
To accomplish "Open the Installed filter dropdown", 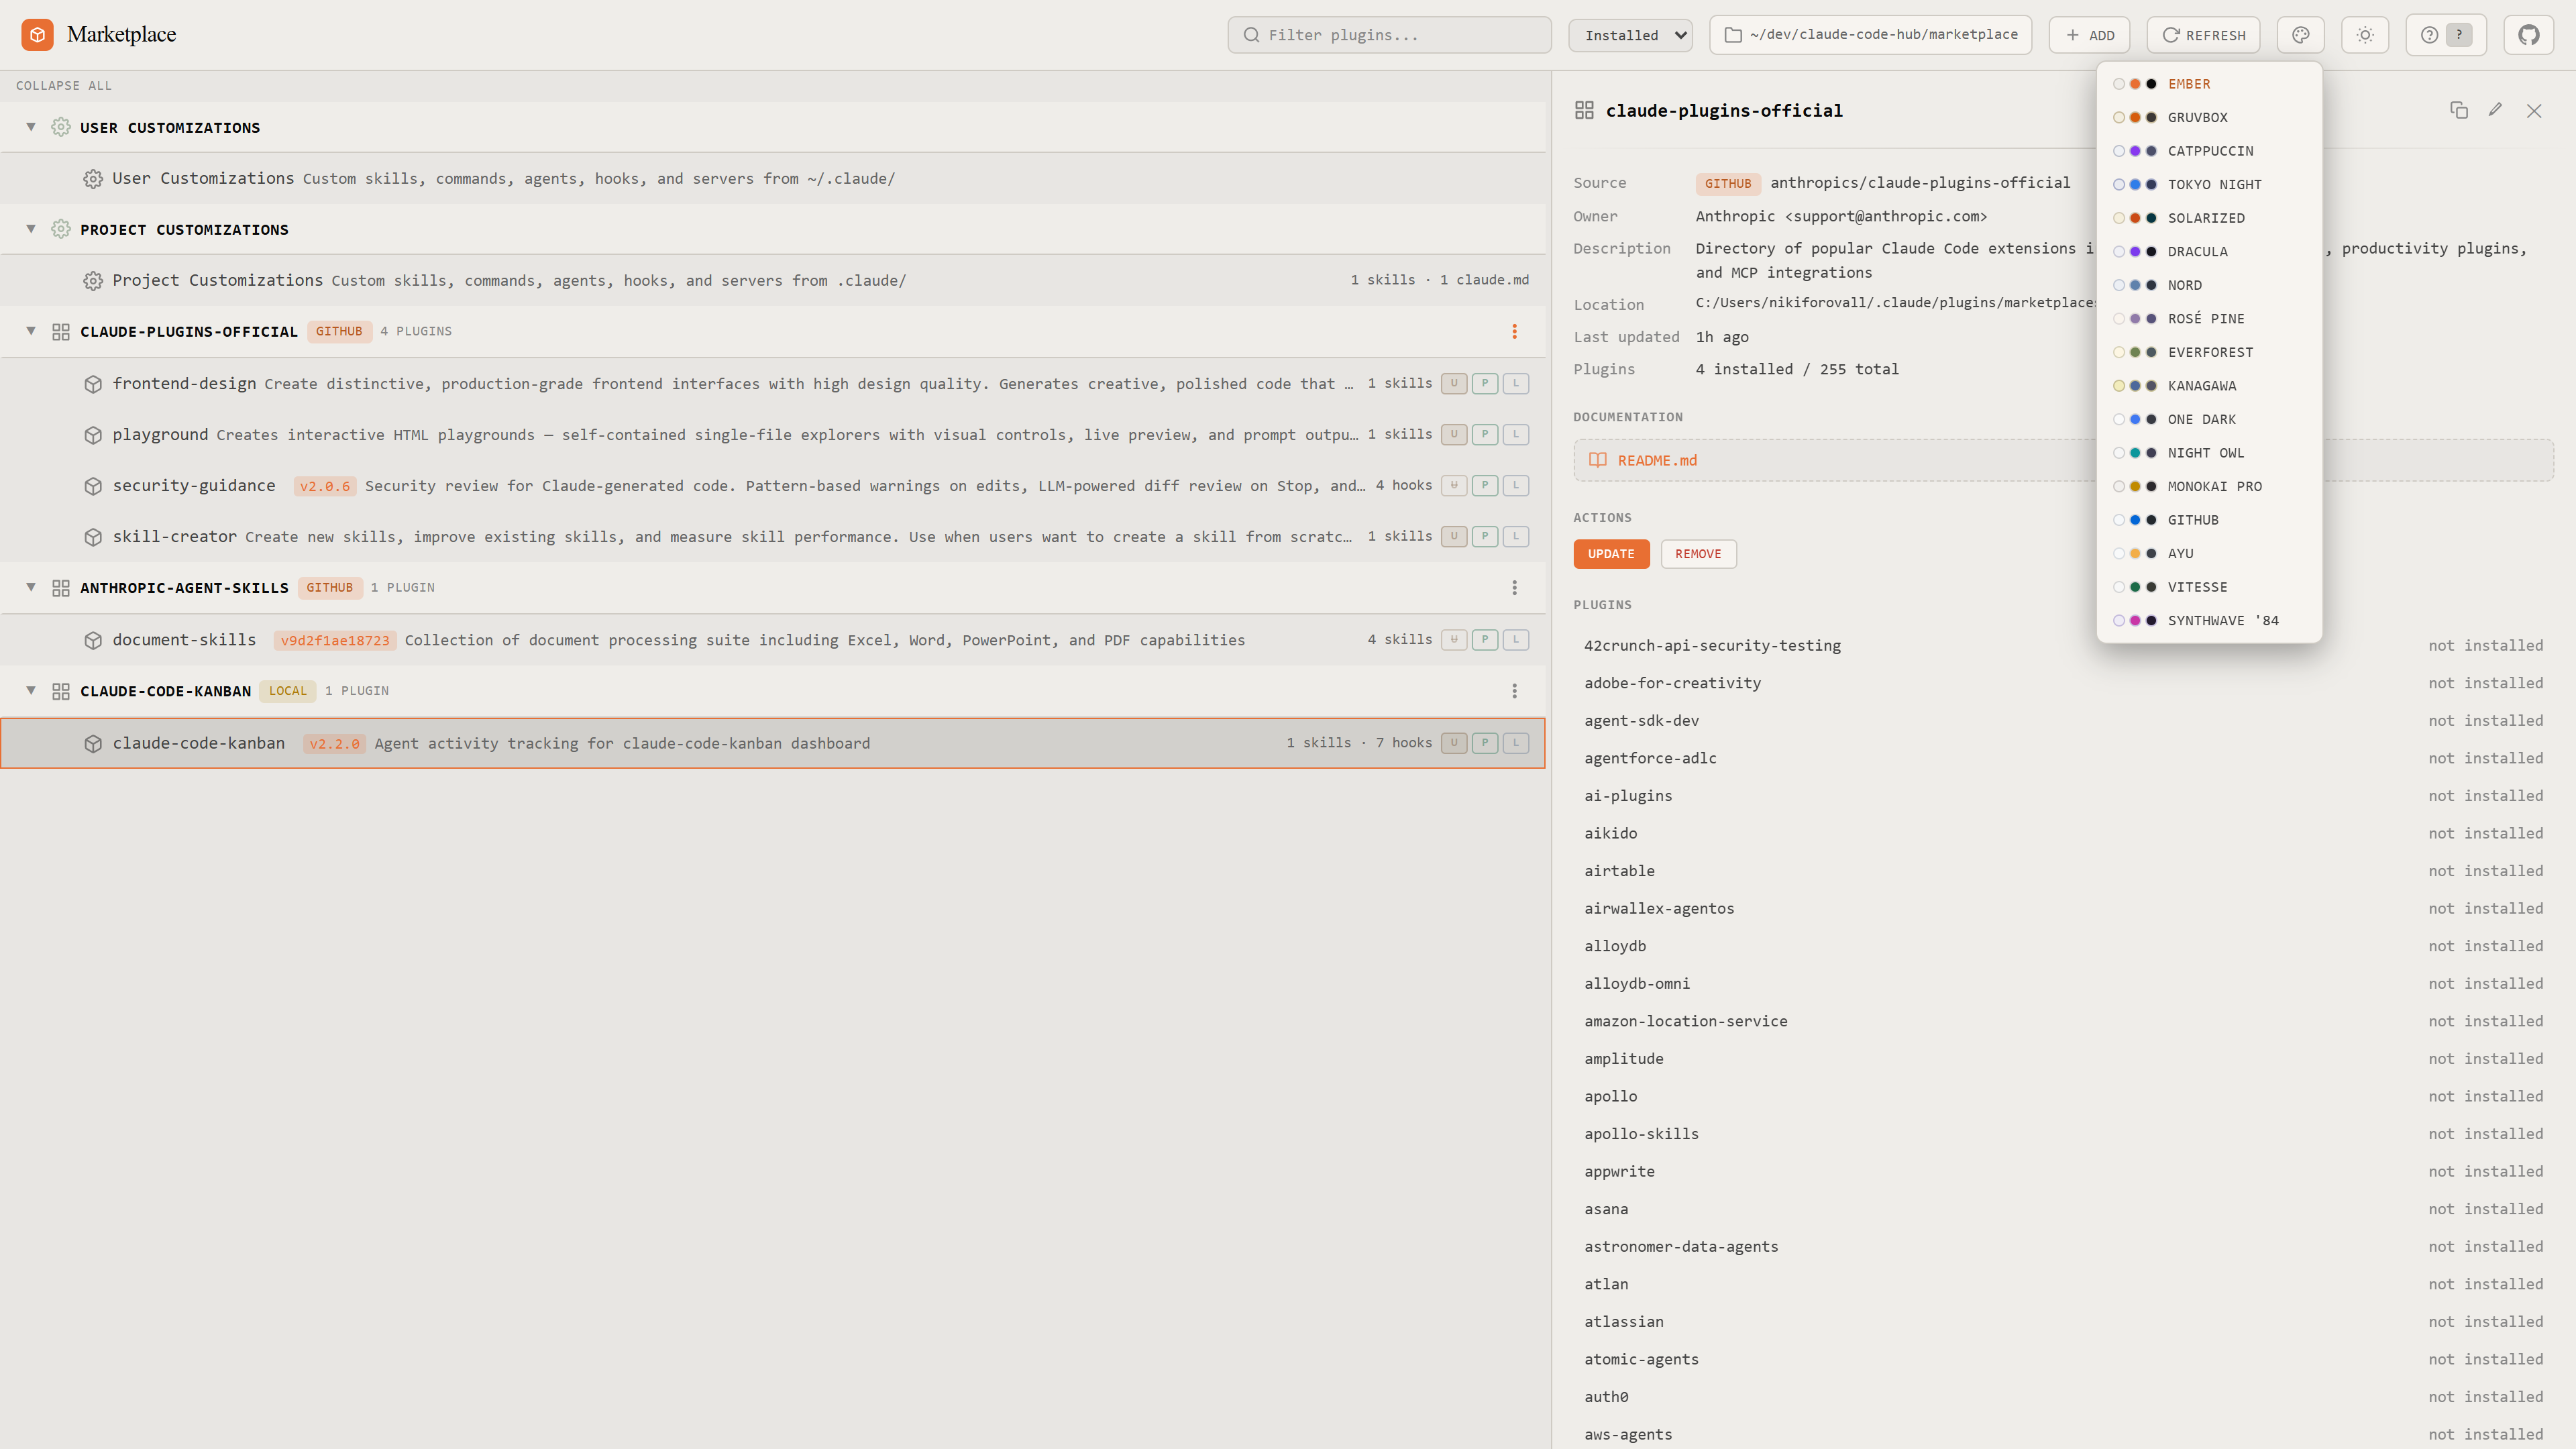I will [x=1630, y=35].
